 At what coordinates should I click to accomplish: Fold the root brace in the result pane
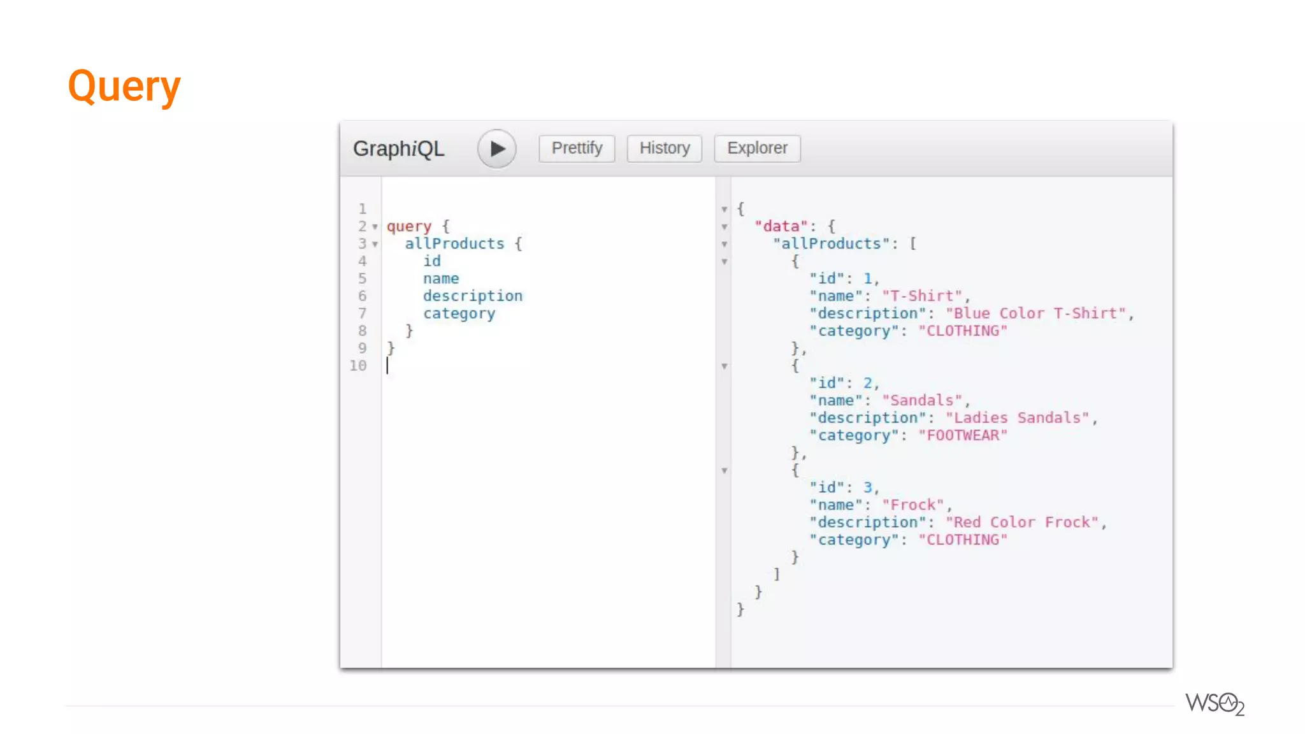[x=725, y=209]
